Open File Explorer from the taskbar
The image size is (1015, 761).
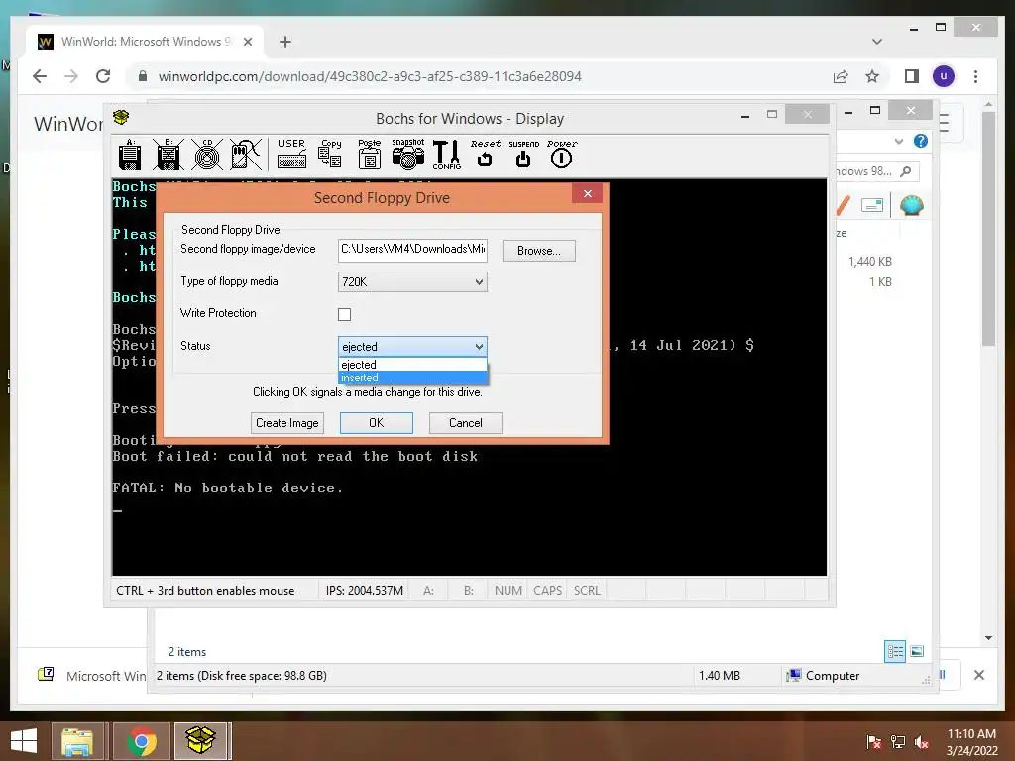click(x=77, y=741)
